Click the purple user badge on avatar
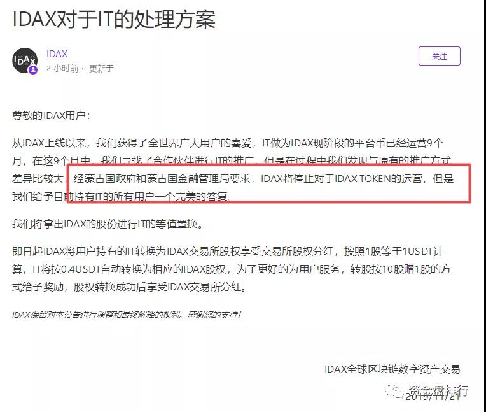 click(x=33, y=70)
